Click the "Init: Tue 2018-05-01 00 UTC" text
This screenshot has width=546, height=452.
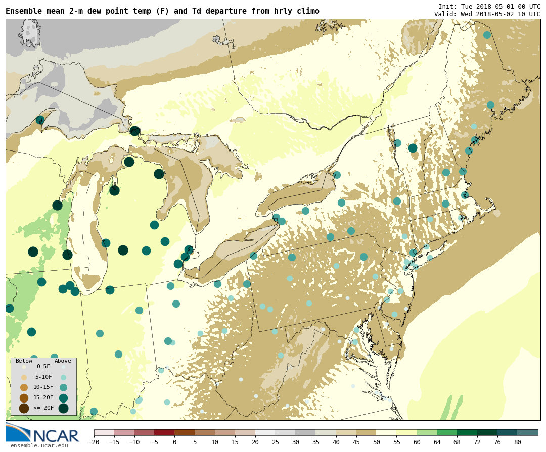coord(489,6)
